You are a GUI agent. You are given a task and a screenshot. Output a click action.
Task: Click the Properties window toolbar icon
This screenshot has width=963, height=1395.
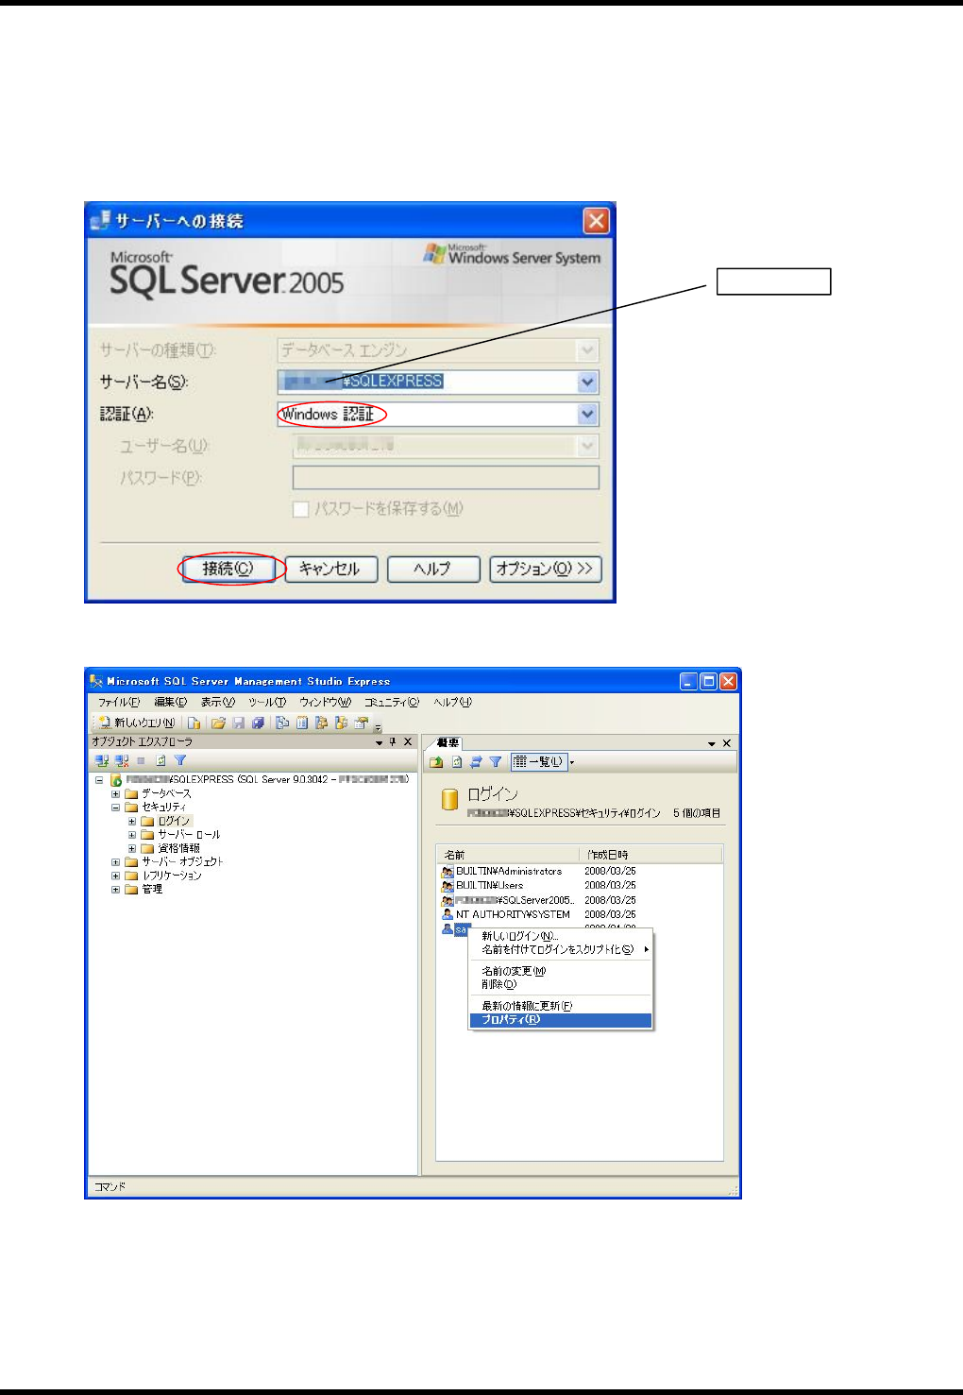(x=361, y=723)
